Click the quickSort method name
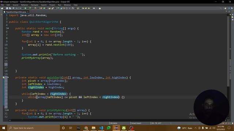This screenshot has width=234, height=131. coord(54,78)
